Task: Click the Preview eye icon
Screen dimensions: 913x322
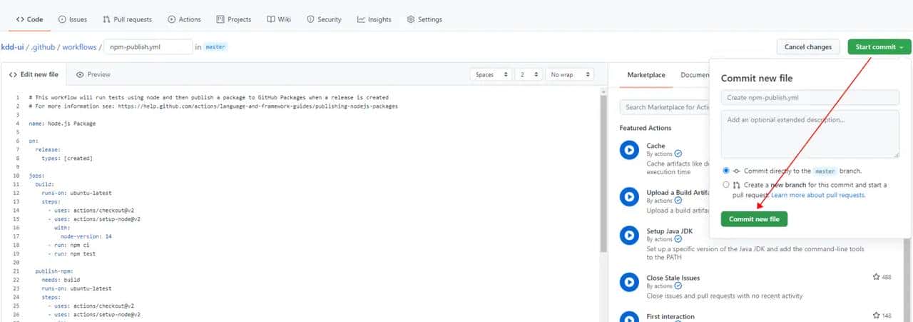Action: pos(80,74)
